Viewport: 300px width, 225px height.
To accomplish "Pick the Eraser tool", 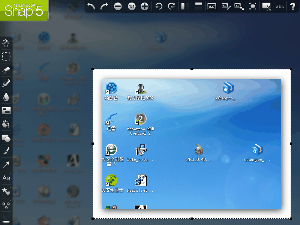I will pyautogui.click(x=6, y=70).
